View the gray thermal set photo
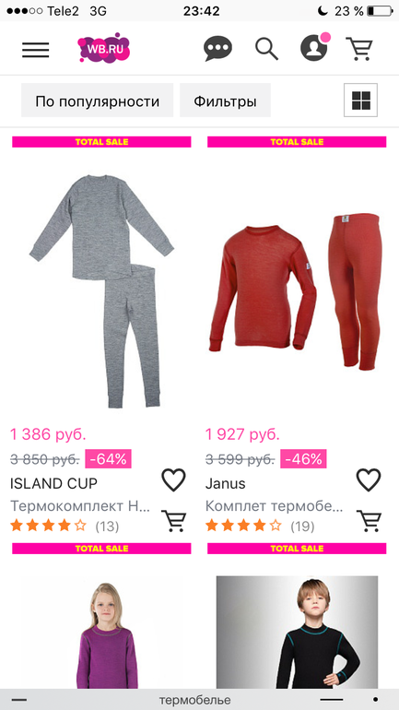Viewport: 399px width, 710px height. [101, 290]
